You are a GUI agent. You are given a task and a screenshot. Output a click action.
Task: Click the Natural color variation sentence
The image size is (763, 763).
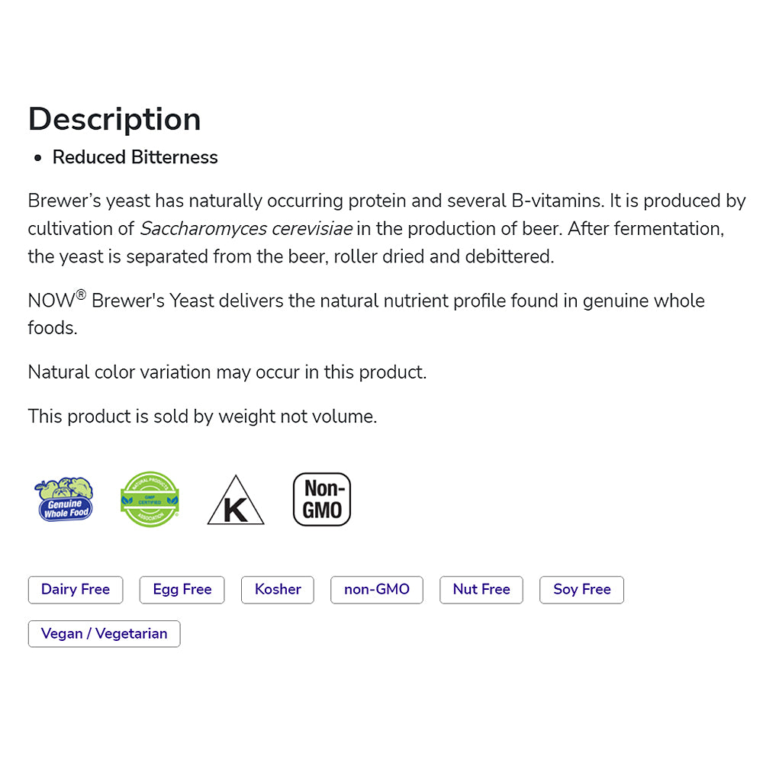click(227, 372)
